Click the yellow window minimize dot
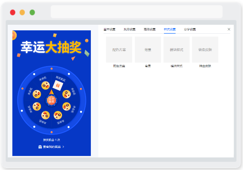 [x=22, y=13]
